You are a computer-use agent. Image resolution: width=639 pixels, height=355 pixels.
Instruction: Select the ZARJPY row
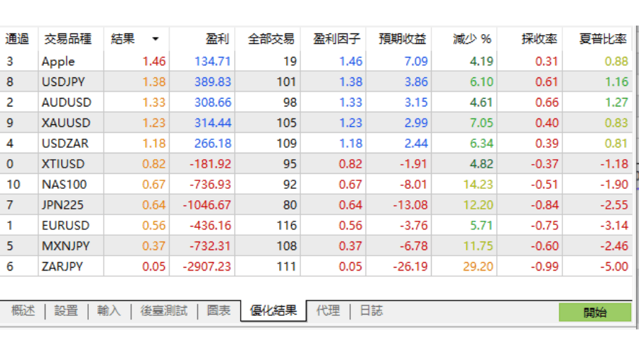pyautogui.click(x=316, y=266)
